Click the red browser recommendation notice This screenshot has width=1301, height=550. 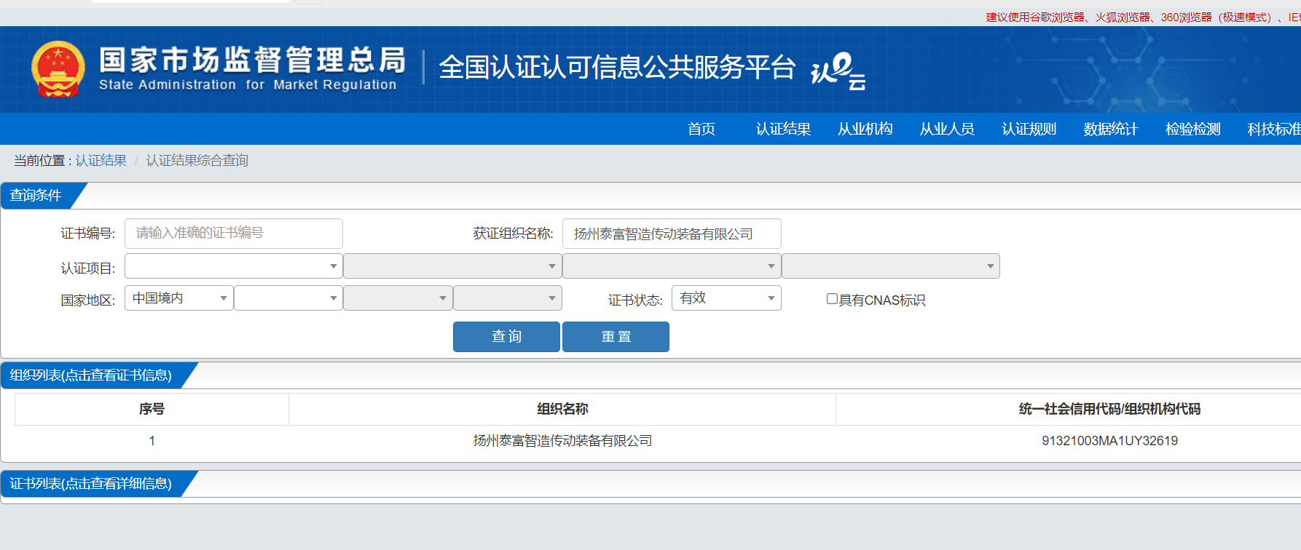[x=1143, y=17]
